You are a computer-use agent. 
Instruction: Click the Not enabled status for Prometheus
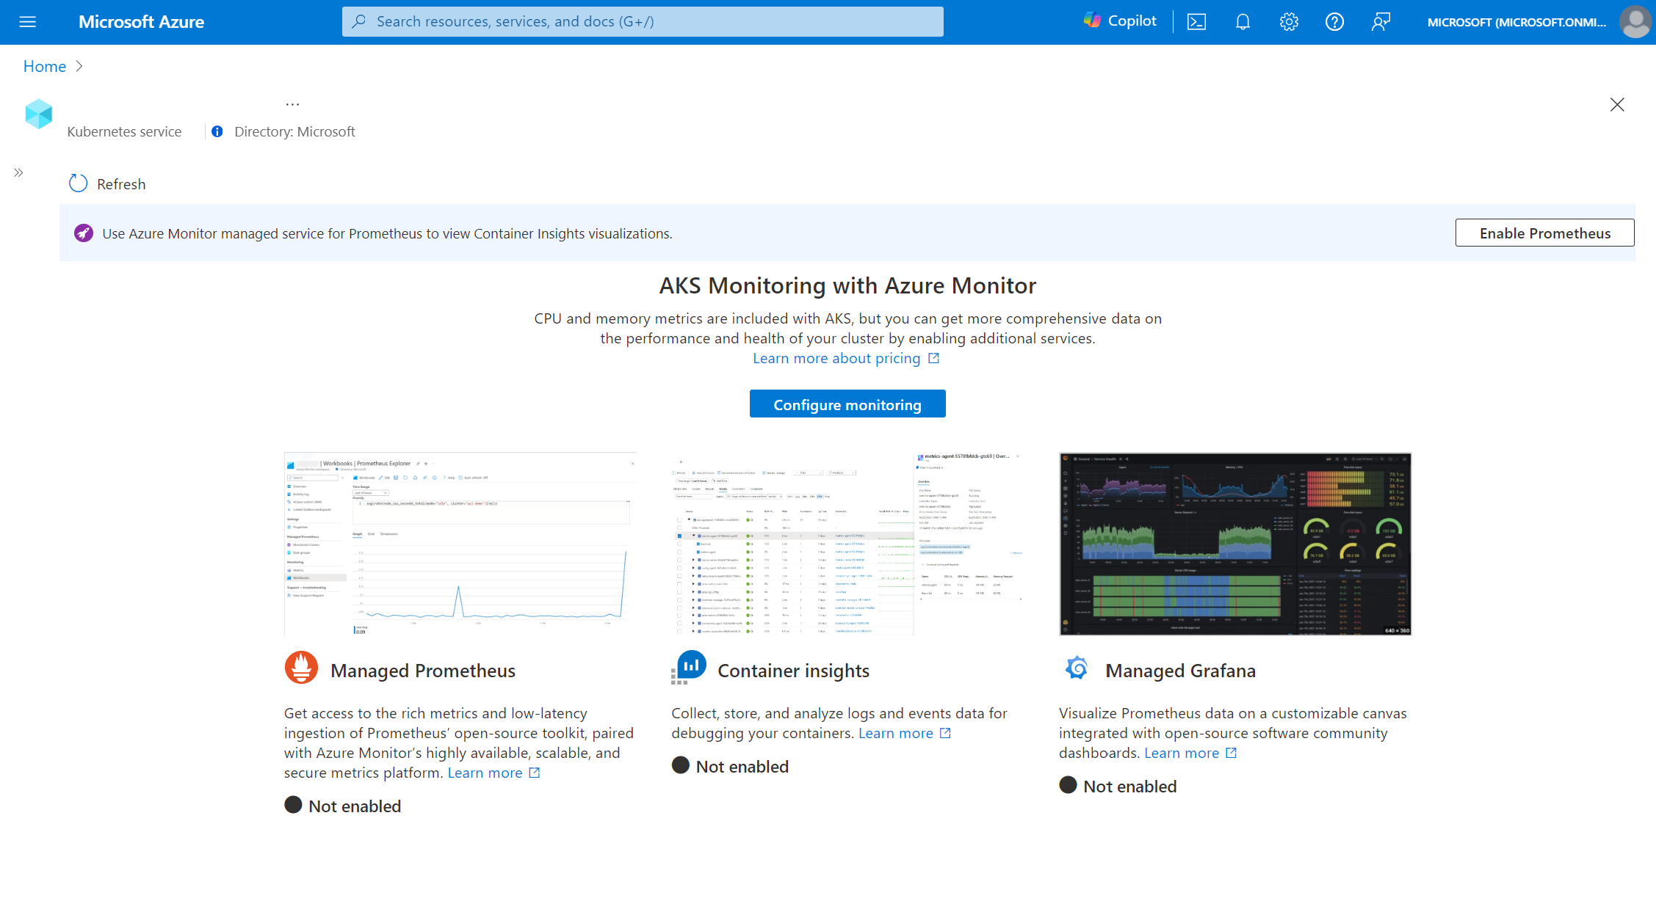344,806
